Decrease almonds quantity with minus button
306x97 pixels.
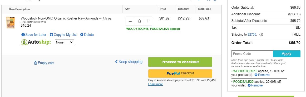[130, 21]
